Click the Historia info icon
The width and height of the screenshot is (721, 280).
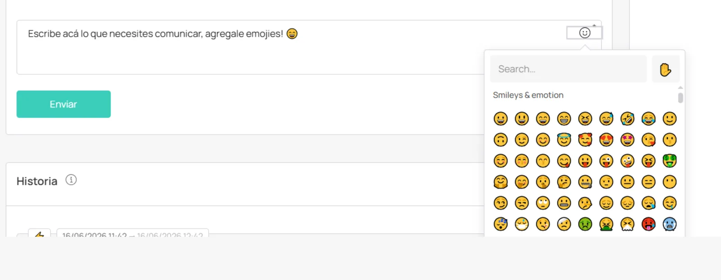point(71,180)
